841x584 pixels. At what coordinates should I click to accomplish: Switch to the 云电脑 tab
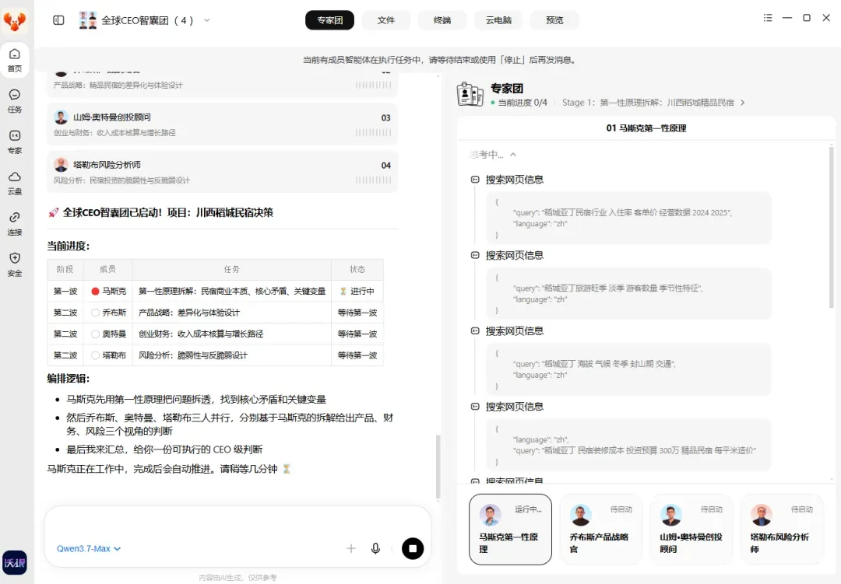point(498,20)
